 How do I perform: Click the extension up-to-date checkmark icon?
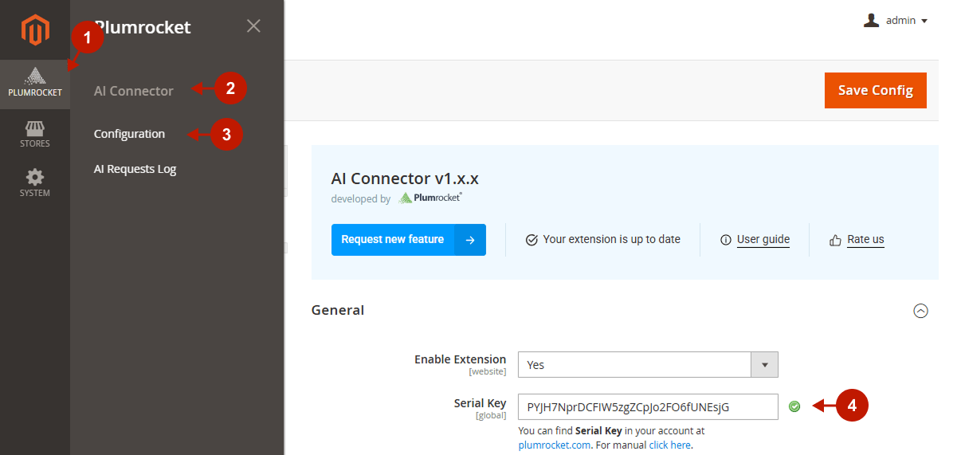(531, 240)
